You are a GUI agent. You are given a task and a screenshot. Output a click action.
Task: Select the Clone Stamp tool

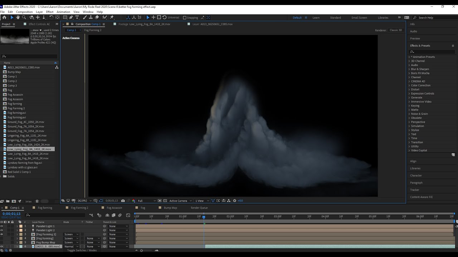point(91,17)
